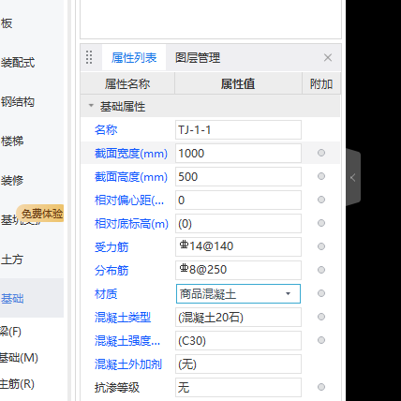This screenshot has height=401, width=401.
Task: Open the 板 category in sidebar
Action: click(x=7, y=23)
